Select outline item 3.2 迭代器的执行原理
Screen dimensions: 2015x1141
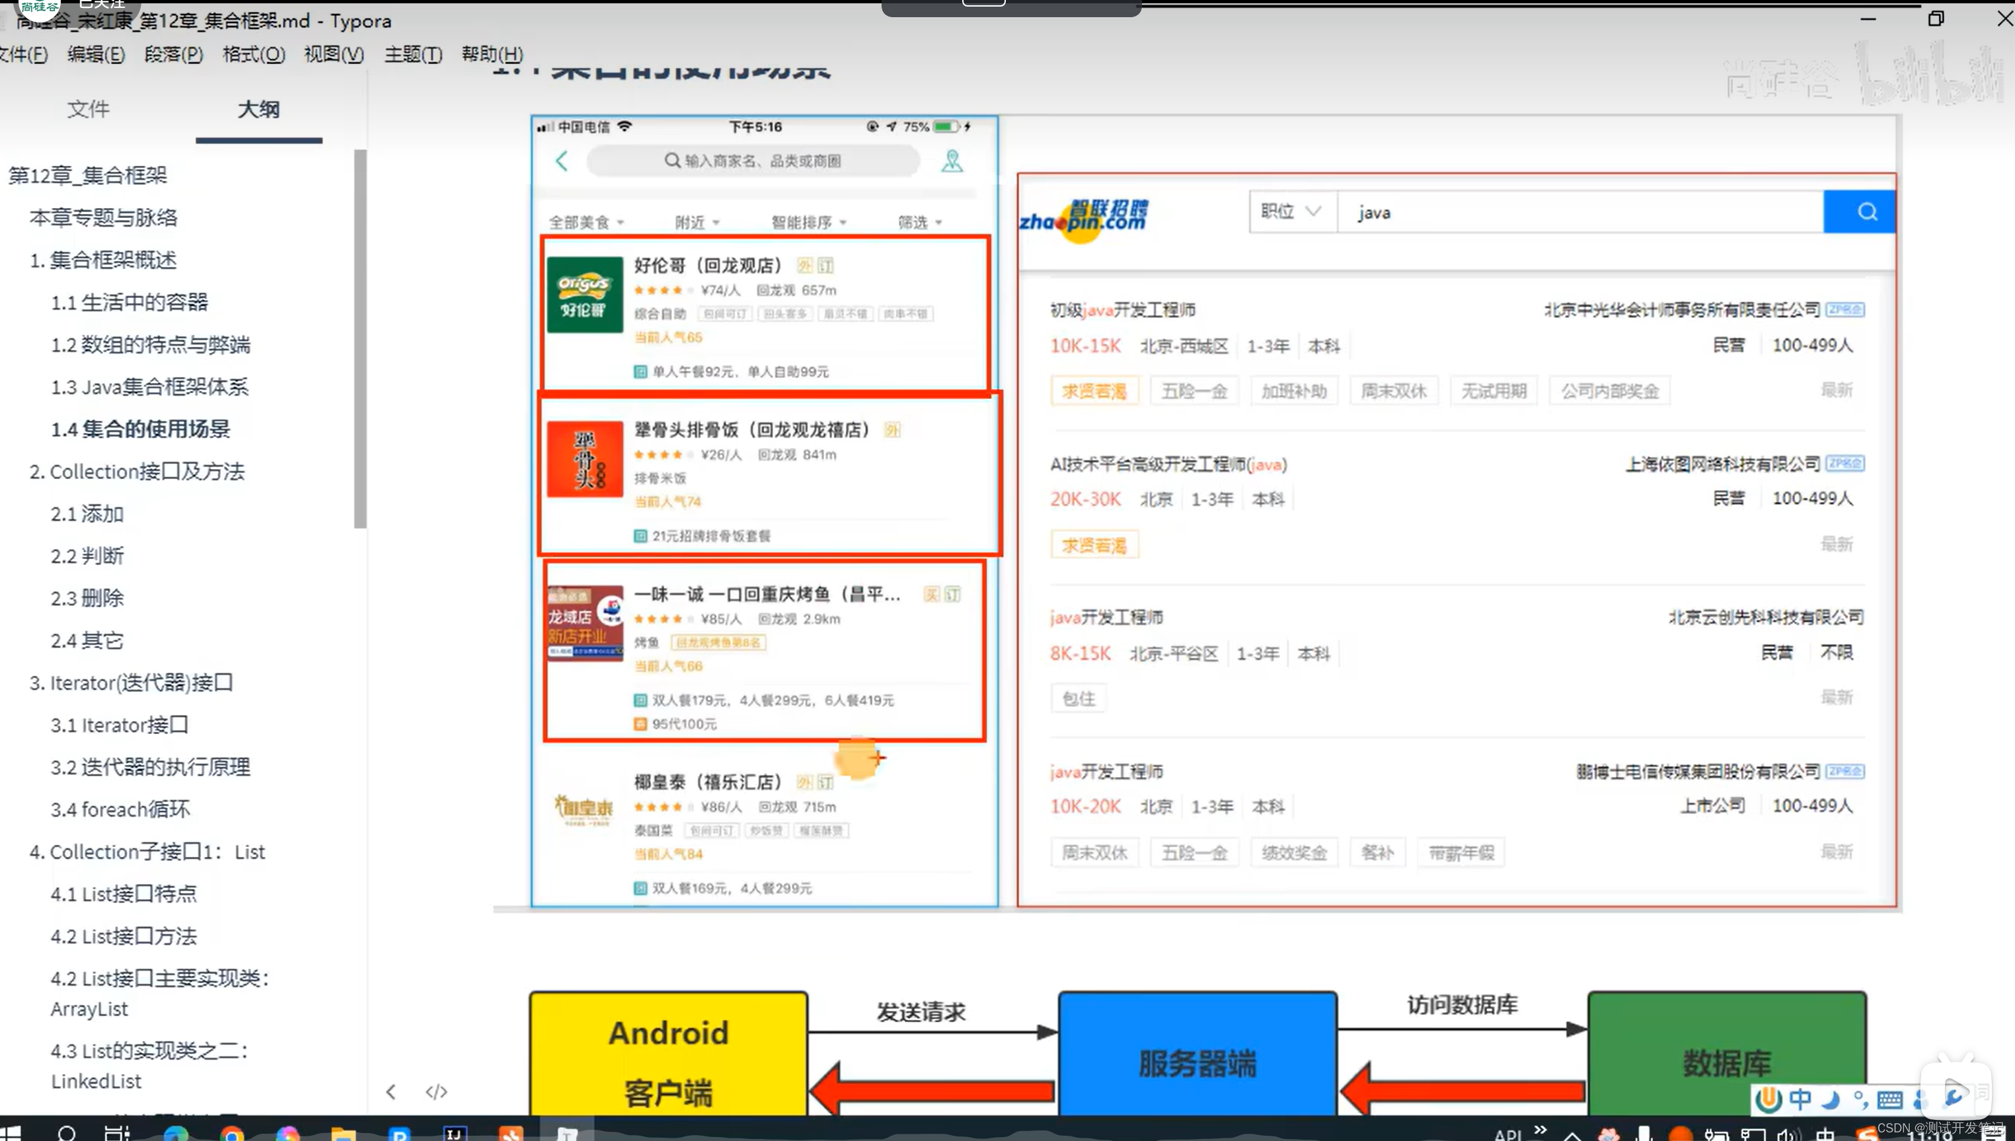tap(151, 768)
